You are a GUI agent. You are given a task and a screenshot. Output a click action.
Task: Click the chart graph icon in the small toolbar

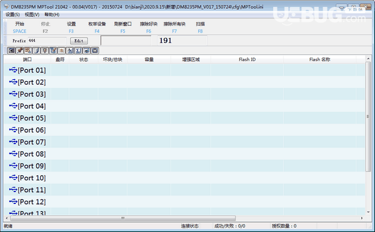(70, 51)
